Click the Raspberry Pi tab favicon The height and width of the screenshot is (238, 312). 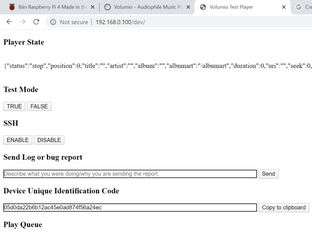coord(12,7)
